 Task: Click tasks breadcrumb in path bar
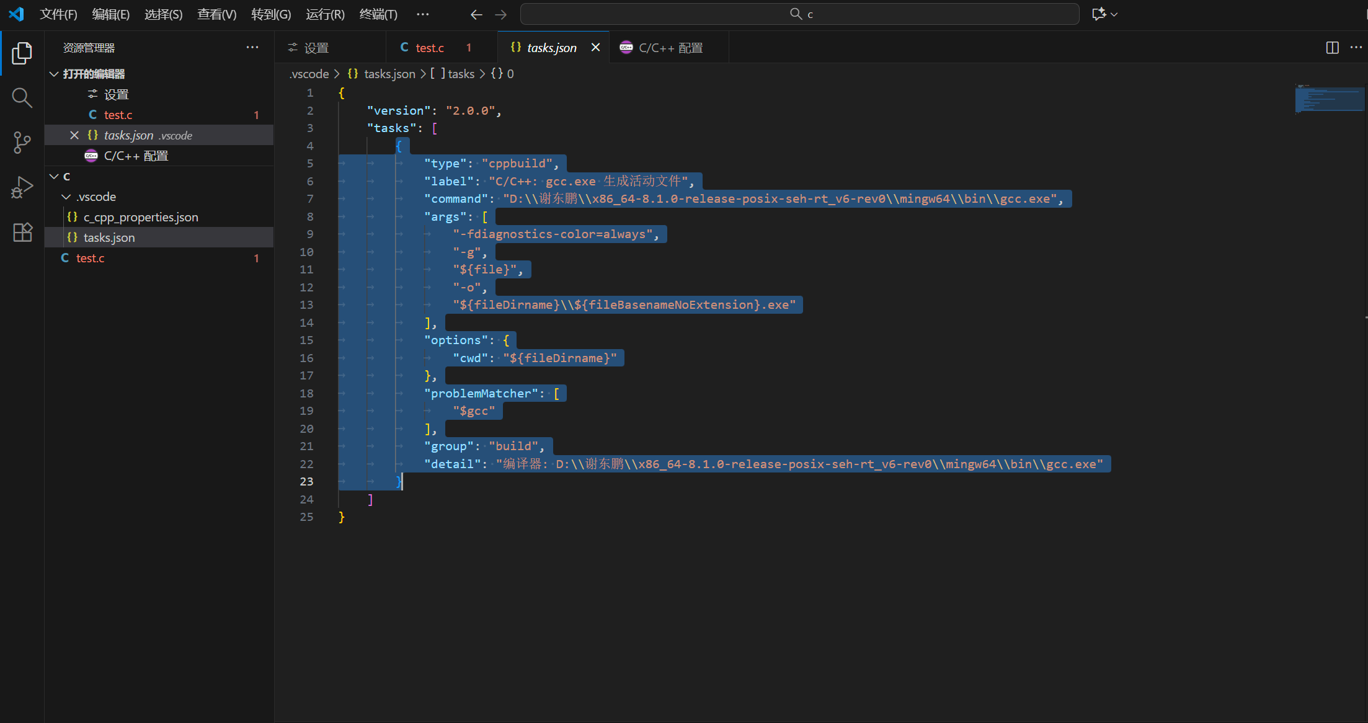[x=461, y=74]
